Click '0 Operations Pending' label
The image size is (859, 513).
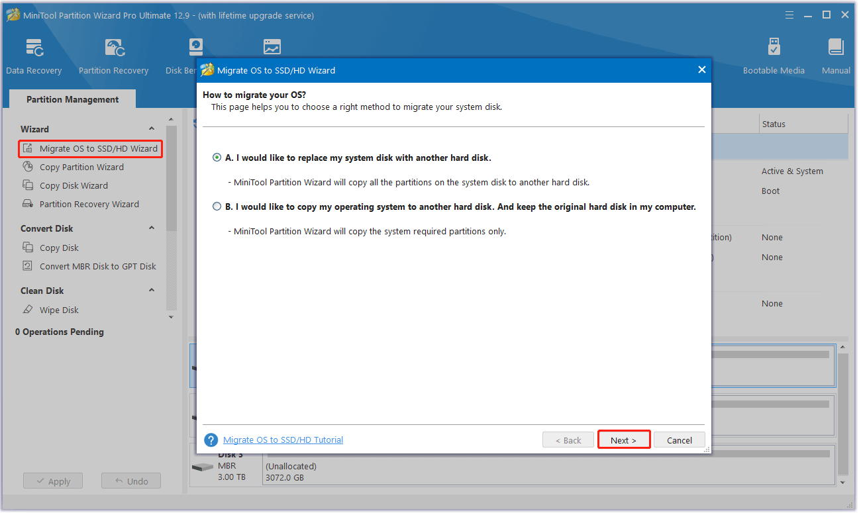tap(60, 332)
